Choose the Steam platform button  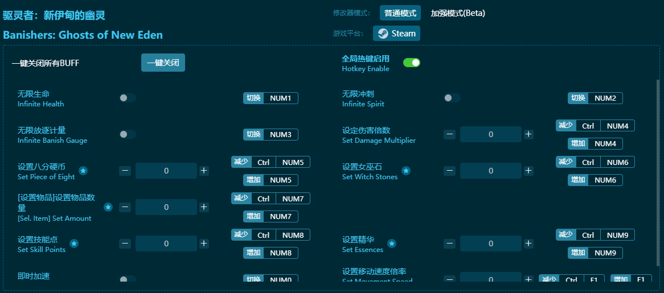point(397,34)
